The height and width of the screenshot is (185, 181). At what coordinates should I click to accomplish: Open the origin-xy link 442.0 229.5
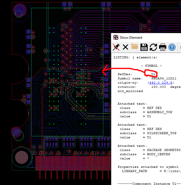161,83
